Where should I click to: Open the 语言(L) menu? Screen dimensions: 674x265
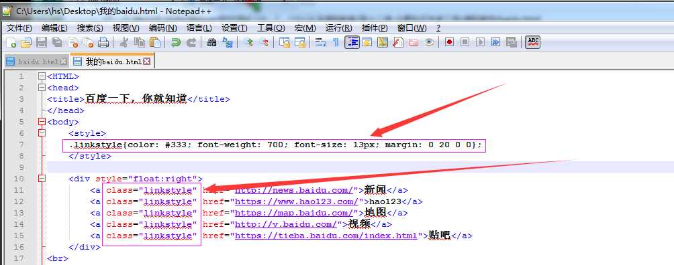[x=199, y=28]
